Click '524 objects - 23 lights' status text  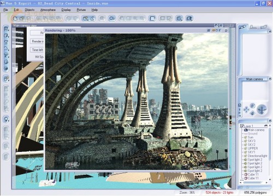pos(219,192)
